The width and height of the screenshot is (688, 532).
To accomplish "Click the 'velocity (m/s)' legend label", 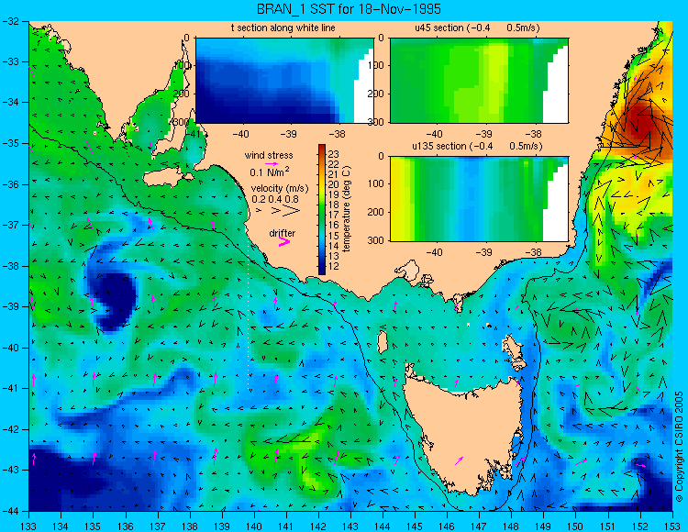I will pos(280,189).
